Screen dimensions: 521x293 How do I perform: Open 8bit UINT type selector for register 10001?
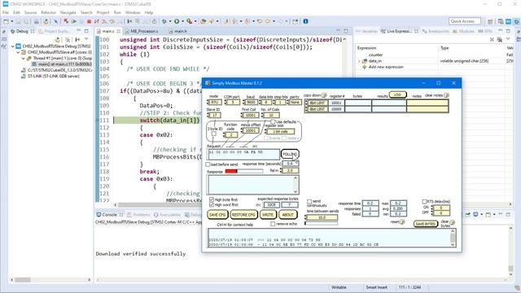click(x=317, y=103)
